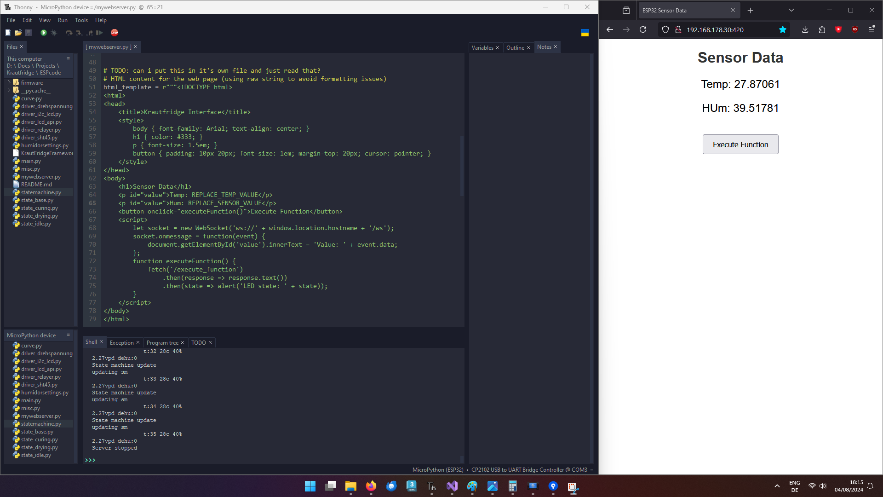This screenshot has width=883, height=497.
Task: Click the uBlock Origin extension icon
Action: 855,29
